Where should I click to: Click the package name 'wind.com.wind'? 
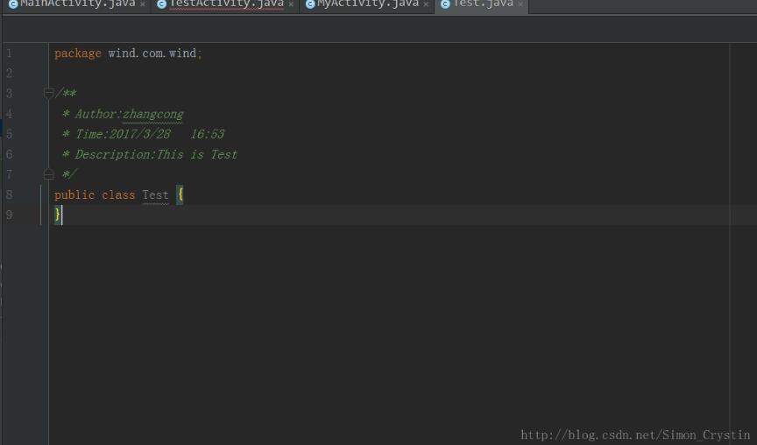point(152,53)
